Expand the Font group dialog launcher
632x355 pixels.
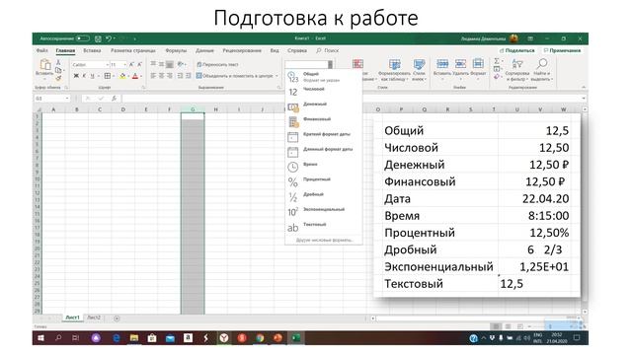pos(143,87)
